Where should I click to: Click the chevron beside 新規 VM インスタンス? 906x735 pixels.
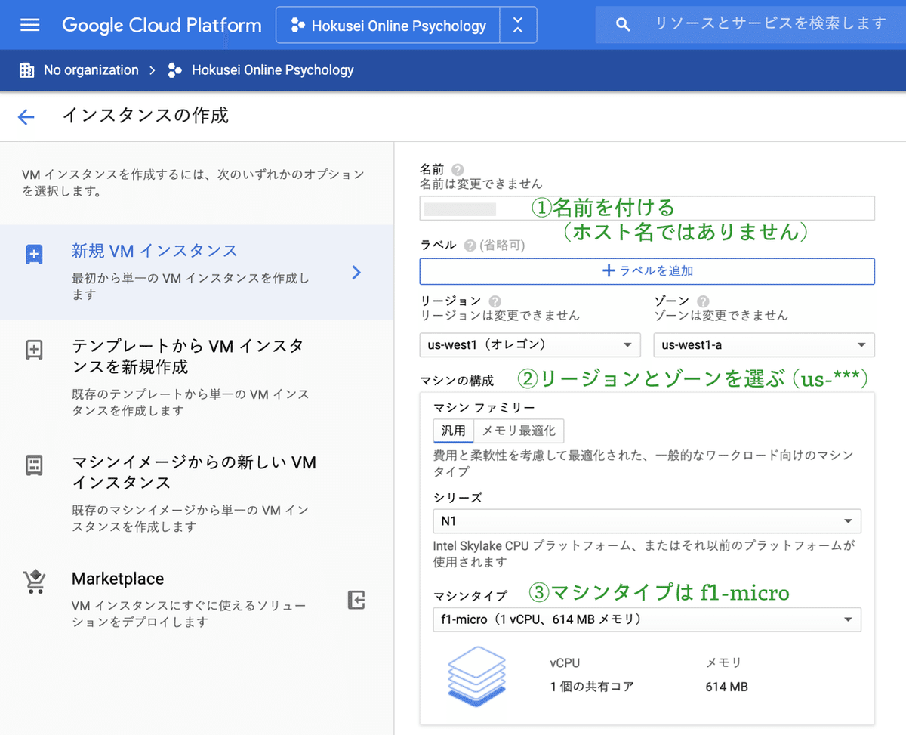[x=357, y=273]
